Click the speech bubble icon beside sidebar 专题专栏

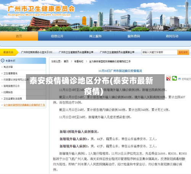click(x=3, y=61)
